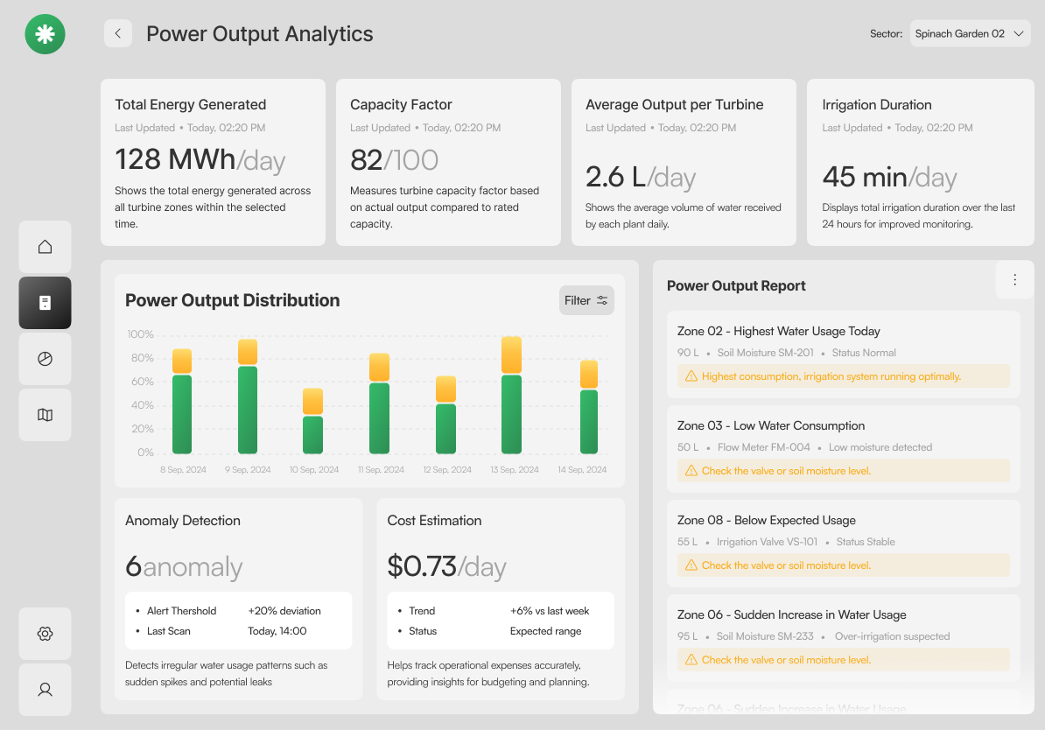
Task: Click the 10 Sep, 2024 axis label
Action: click(314, 470)
